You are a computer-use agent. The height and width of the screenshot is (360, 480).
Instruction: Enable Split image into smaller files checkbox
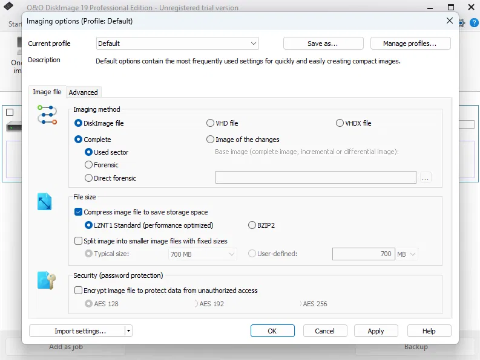click(79, 240)
